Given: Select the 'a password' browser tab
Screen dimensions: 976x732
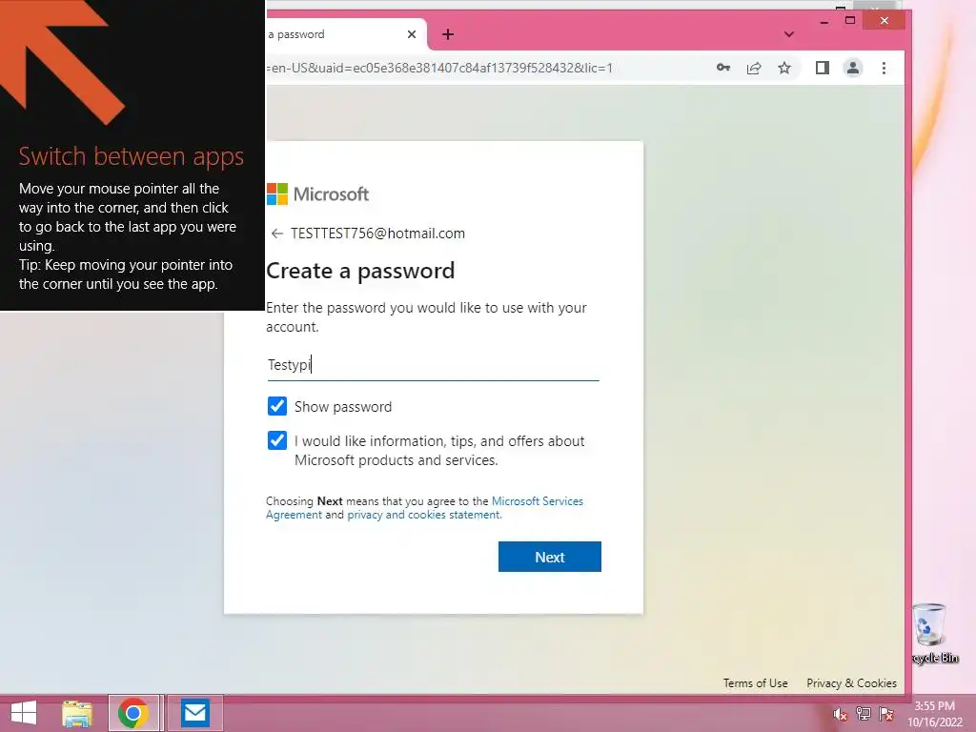Looking at the screenshot, I should tap(345, 34).
